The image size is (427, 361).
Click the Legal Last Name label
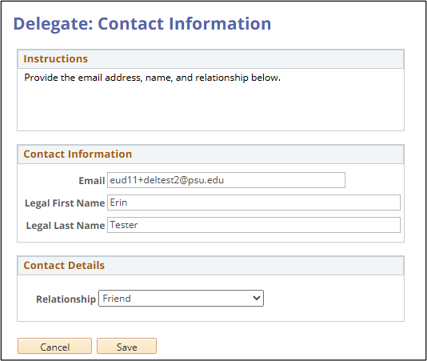(x=65, y=225)
